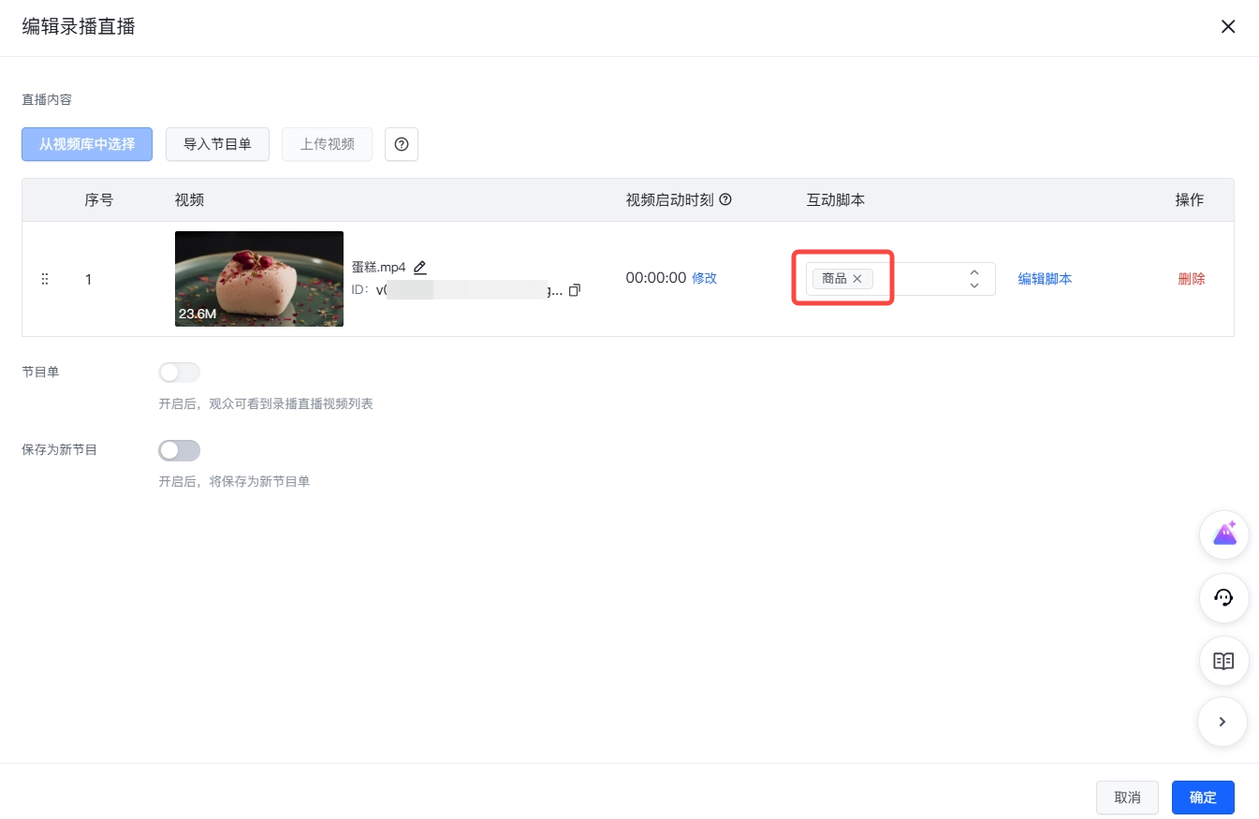Click the help question mark button

click(402, 144)
